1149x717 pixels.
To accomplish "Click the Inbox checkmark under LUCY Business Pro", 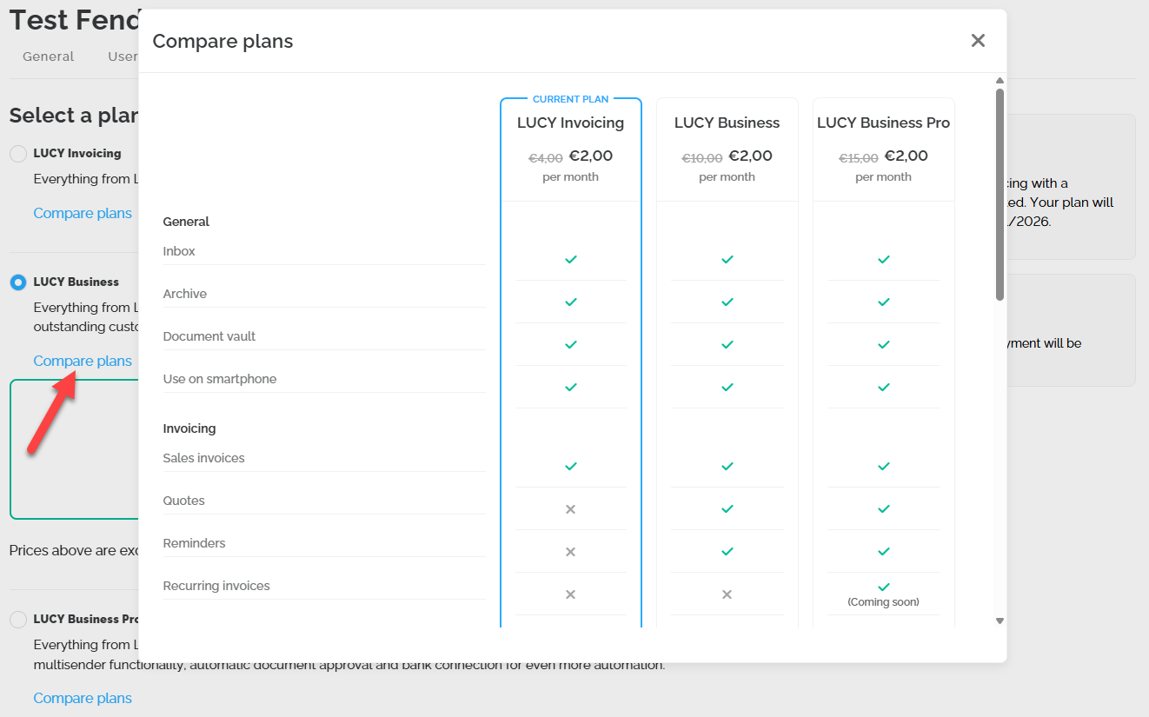I will 884,260.
